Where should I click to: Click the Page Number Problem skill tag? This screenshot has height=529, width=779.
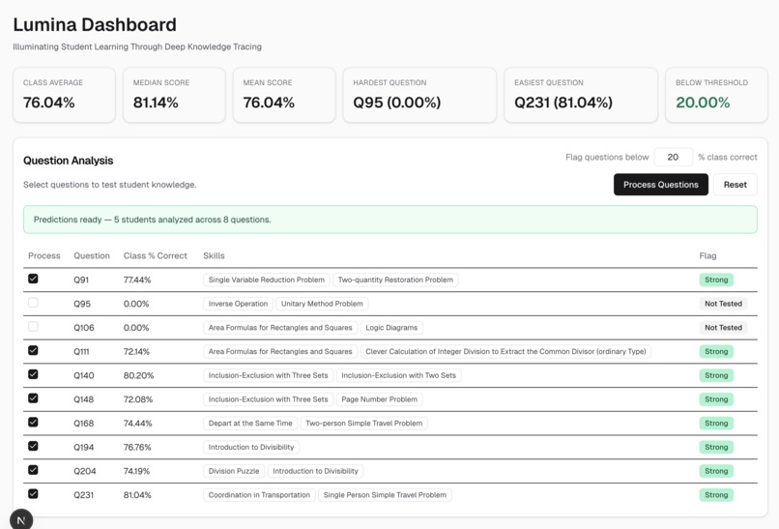(x=380, y=399)
